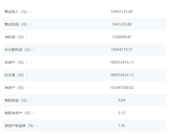This screenshot has width=169, height=134.
Task: Select net assets per share value 2.15
Action: [x=122, y=113]
